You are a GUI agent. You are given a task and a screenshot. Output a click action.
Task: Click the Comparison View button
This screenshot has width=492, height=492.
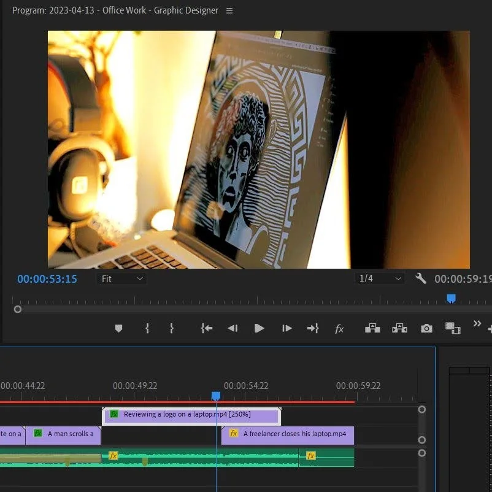pyautogui.click(x=453, y=328)
